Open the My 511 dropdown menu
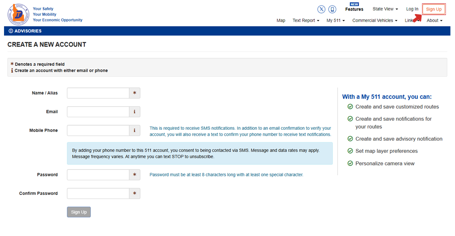The image size is (455, 236). [335, 21]
